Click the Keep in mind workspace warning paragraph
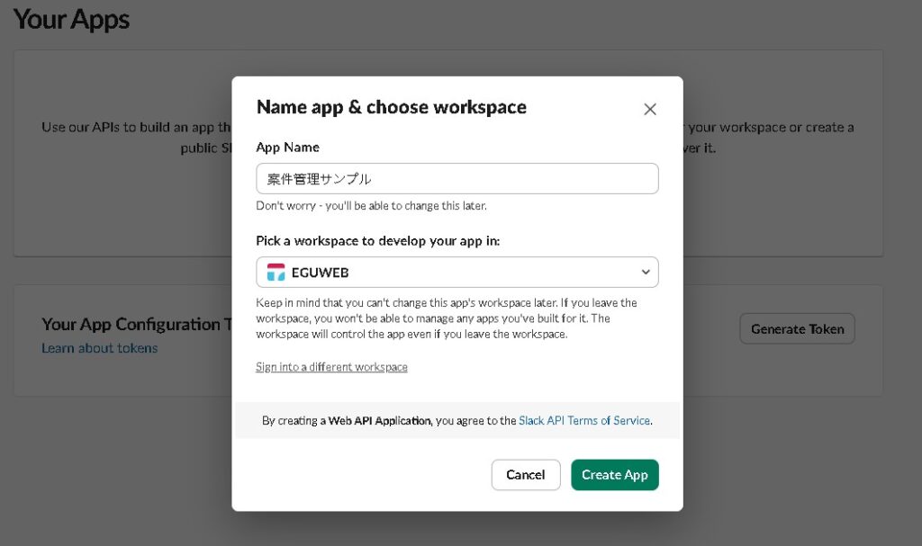This screenshot has width=922, height=546. pos(447,318)
